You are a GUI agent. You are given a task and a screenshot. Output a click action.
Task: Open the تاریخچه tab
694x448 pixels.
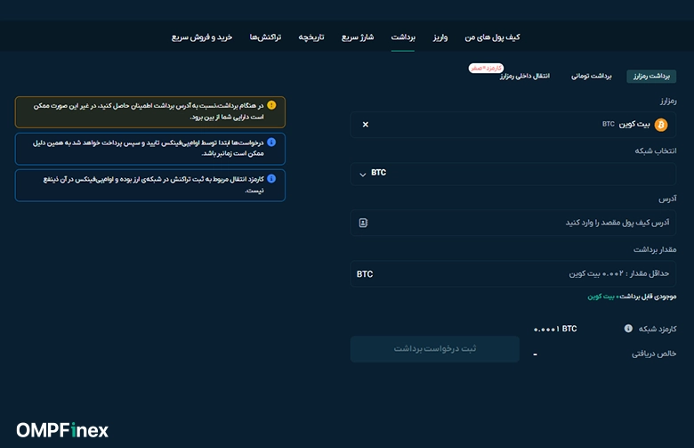tap(311, 37)
